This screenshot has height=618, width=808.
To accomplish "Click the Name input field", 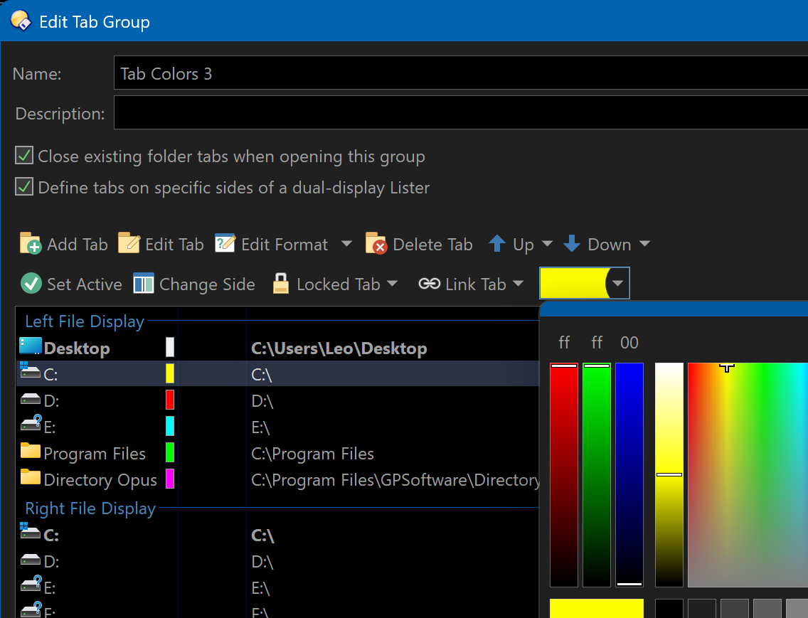I will coord(455,73).
